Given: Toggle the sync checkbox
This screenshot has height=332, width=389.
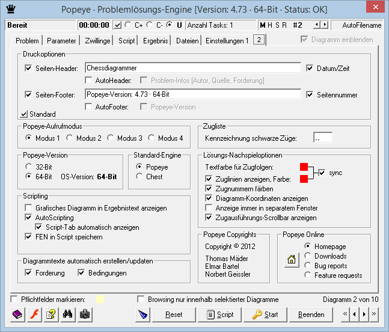Looking at the screenshot, I should [x=322, y=173].
